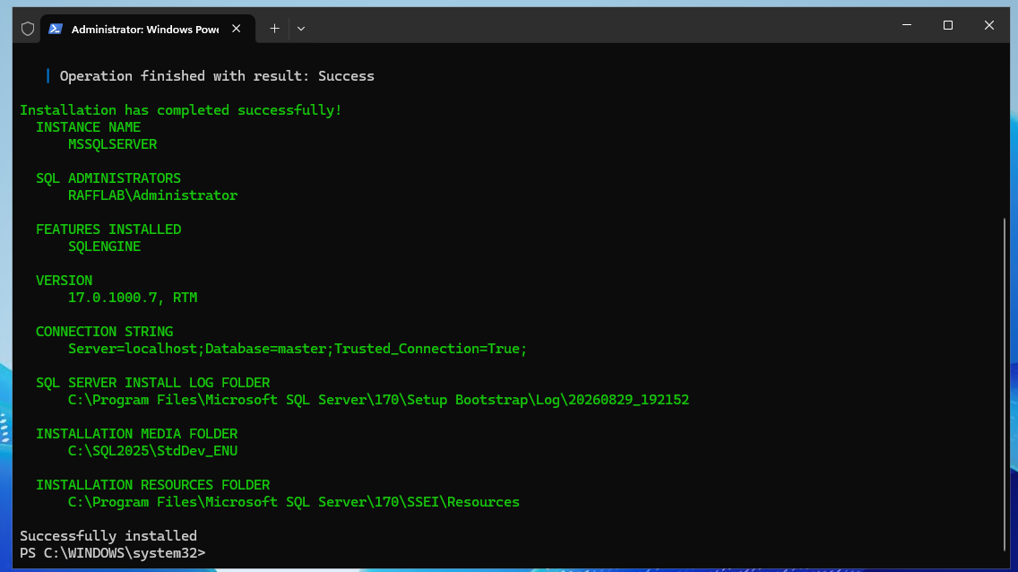Click the SSEI\Resources folder path
The height and width of the screenshot is (572, 1018).
pos(293,502)
